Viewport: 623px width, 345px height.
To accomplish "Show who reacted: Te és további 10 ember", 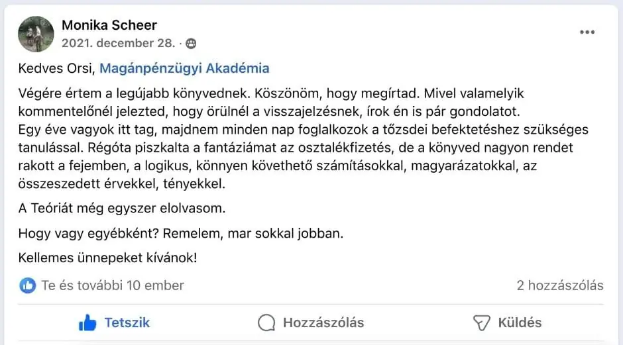I will pos(112,285).
